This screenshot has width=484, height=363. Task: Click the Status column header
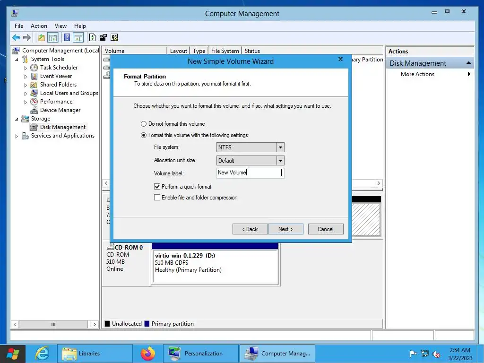(252, 51)
